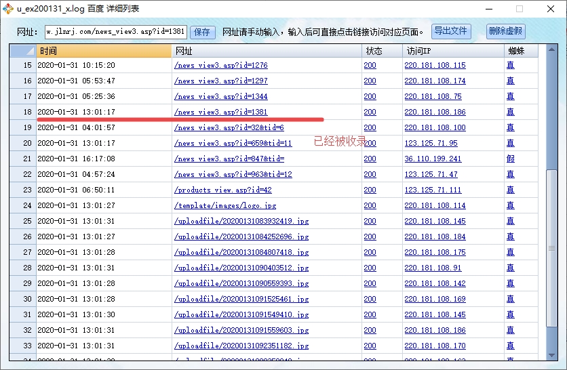Open the /products_view.asp?id=42 link

point(222,190)
